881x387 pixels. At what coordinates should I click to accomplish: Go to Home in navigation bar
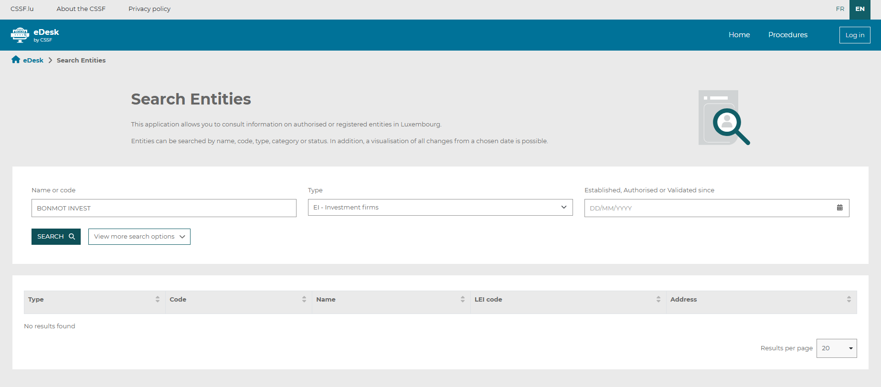pos(739,35)
